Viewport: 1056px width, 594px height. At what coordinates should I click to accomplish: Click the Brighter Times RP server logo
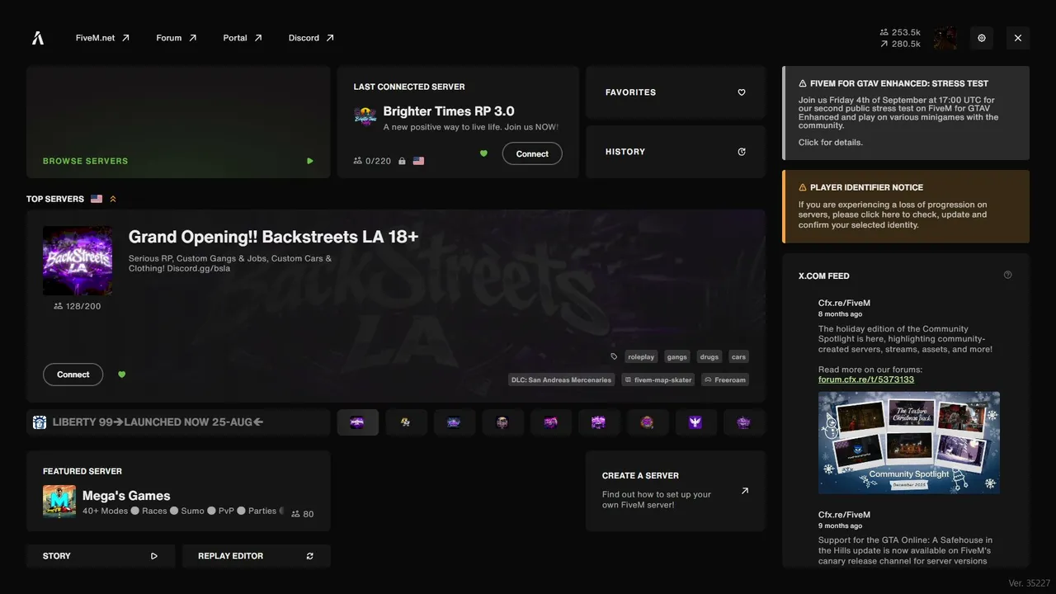click(x=365, y=116)
